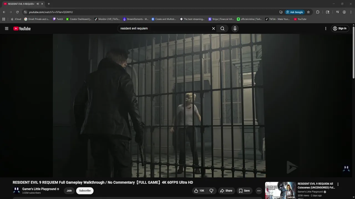Screen dimensions: 355x199
Task: Click Ask Google lens button
Action: [x=295, y=12]
